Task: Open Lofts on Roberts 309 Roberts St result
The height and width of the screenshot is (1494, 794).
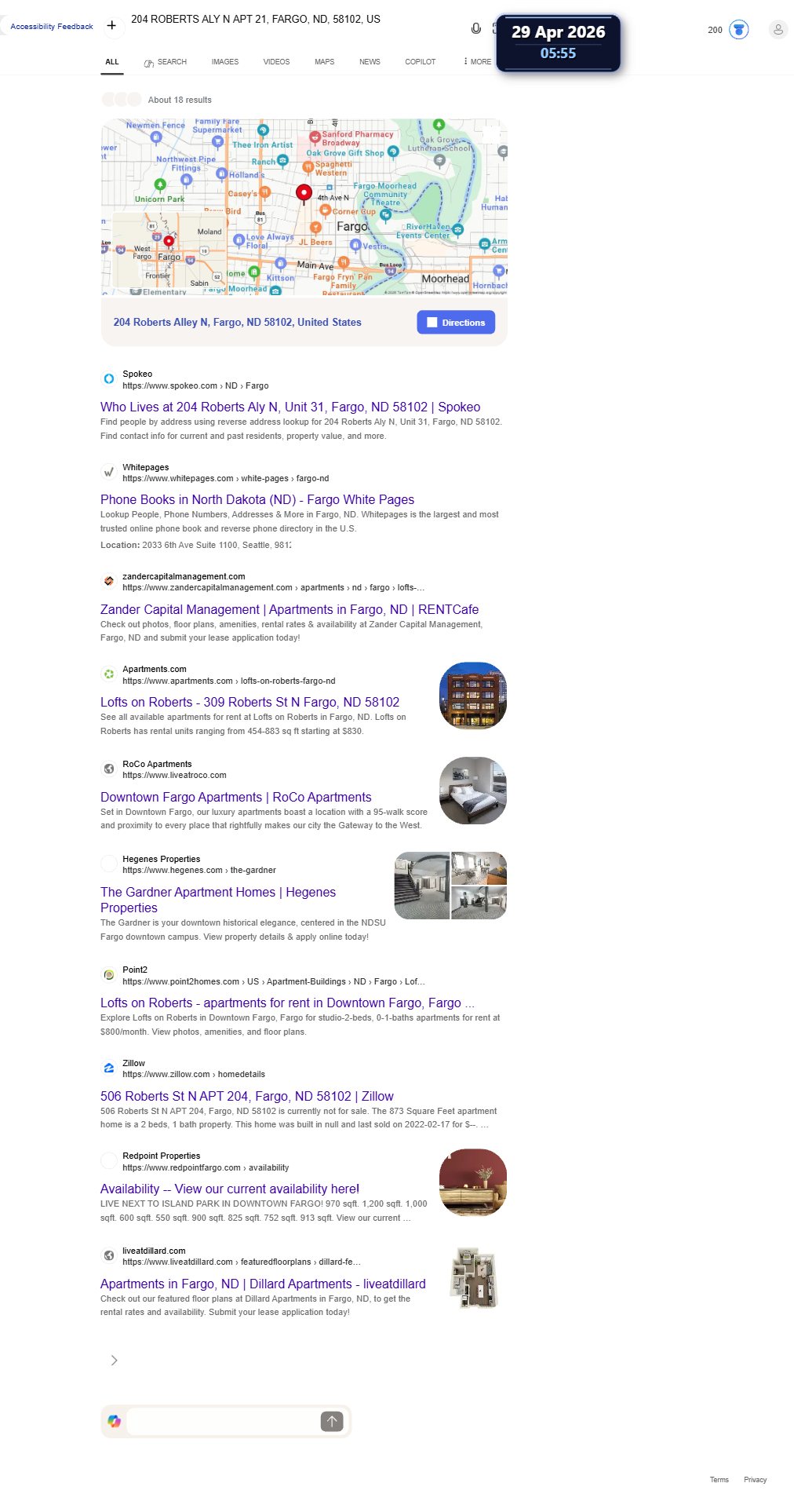Action: click(250, 703)
